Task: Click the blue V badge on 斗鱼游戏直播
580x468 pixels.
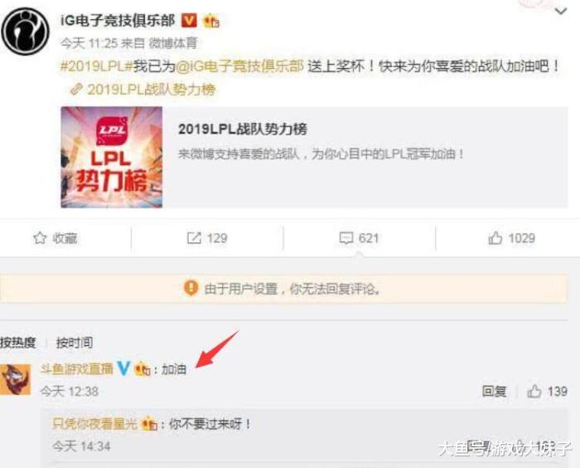Action: click(123, 368)
